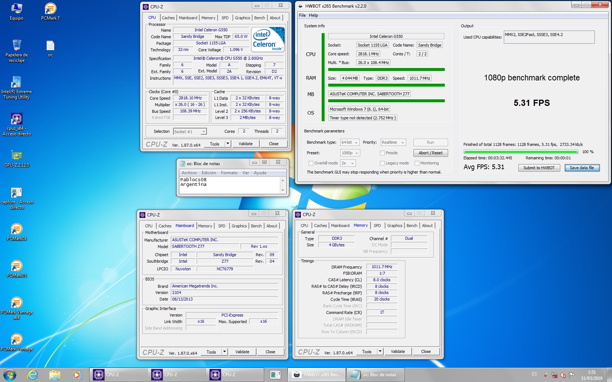Enable the Pmode checkbox

point(382,153)
